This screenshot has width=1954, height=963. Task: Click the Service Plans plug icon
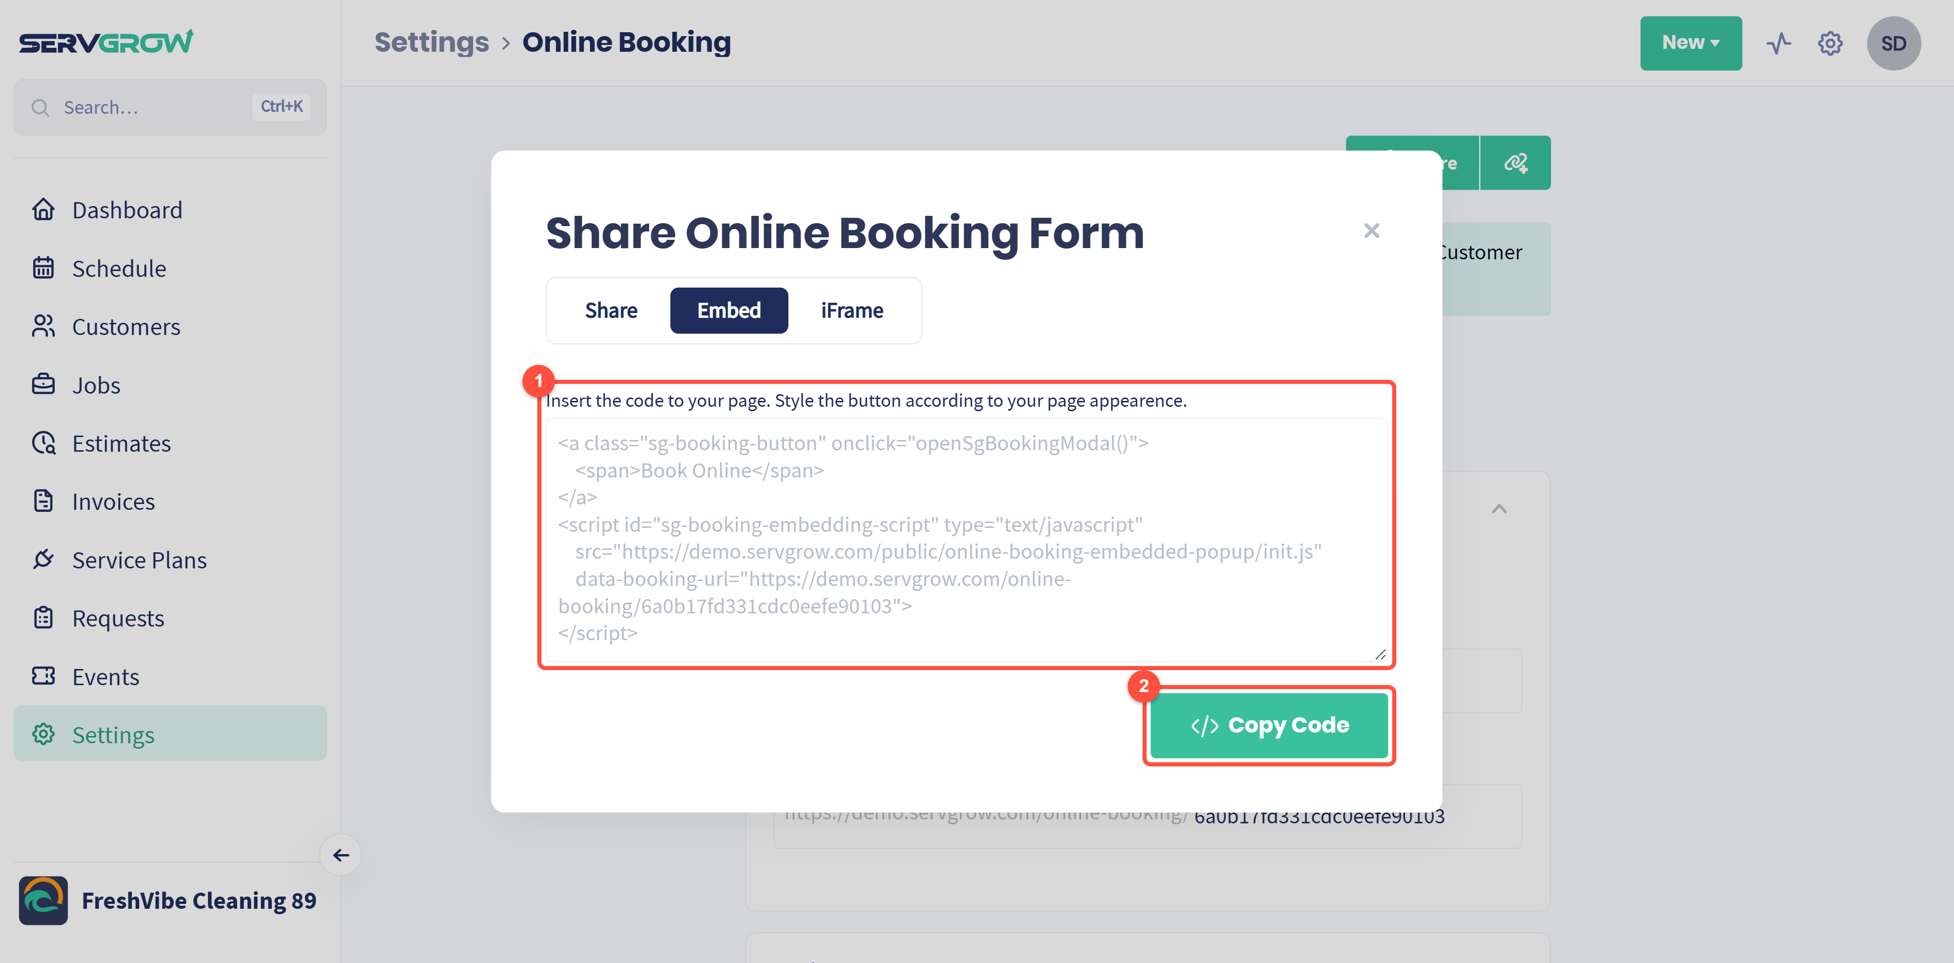pos(43,560)
